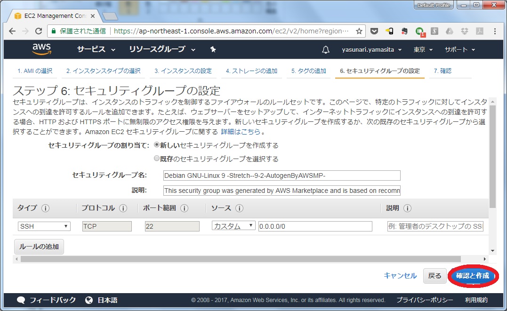Click the Default Profile button
The width and height of the screenshot is (507, 311).
(434, 5)
